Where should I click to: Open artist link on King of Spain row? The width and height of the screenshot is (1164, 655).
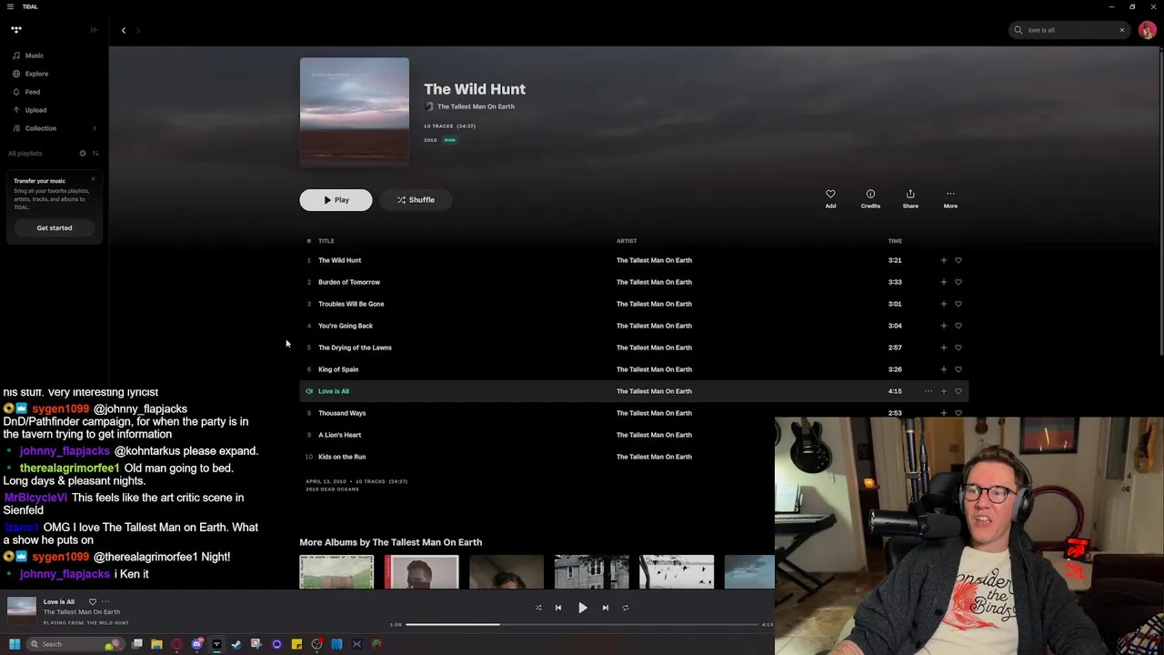pyautogui.click(x=654, y=369)
